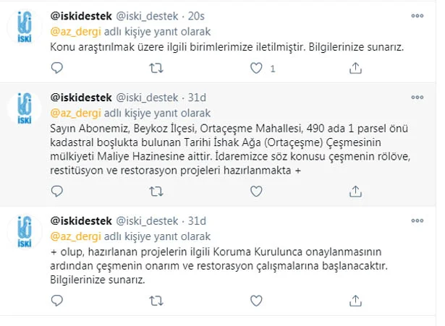Retweet the third tweet about Koruma Kurulu
This screenshot has height=326, width=445.
point(156,301)
